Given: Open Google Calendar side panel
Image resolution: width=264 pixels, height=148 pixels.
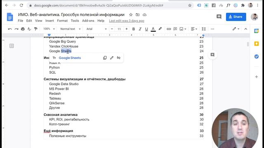Looking at the screenshot, I should (x=257, y=31).
